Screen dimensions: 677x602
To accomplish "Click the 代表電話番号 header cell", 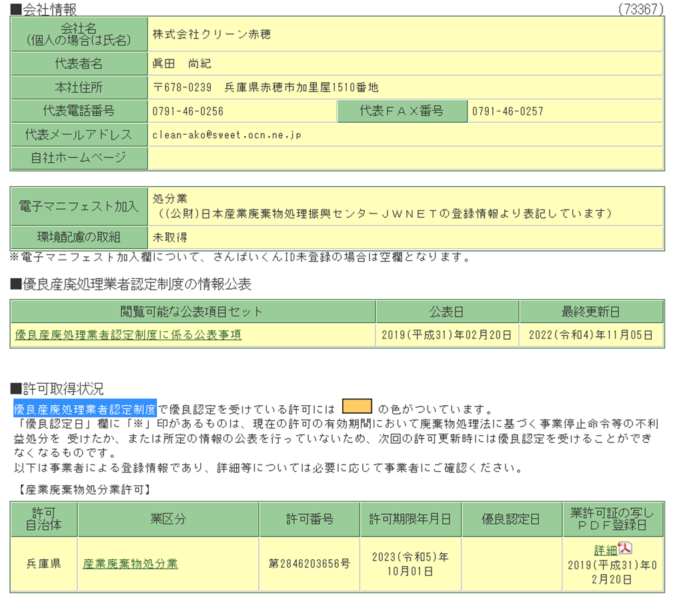I will click(79, 111).
